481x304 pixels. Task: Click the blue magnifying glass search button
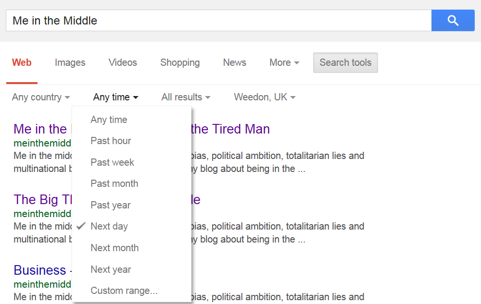(x=453, y=21)
